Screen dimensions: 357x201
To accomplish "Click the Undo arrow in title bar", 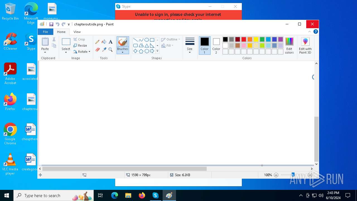I will click(x=57, y=24).
